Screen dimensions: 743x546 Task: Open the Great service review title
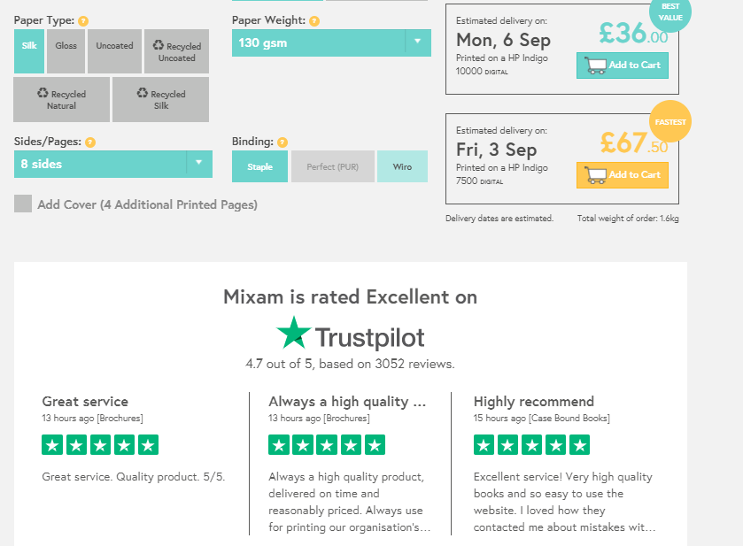pyautogui.click(x=85, y=402)
